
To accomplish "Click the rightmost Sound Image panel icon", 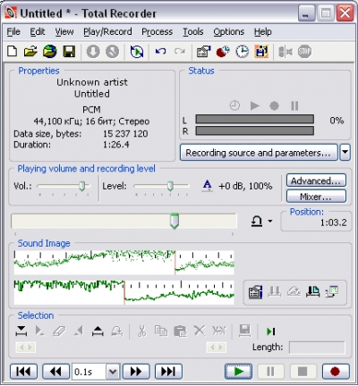I will click(331, 291).
